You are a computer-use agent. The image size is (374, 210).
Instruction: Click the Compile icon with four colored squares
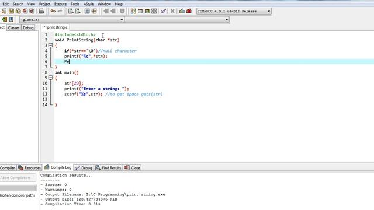133,11
